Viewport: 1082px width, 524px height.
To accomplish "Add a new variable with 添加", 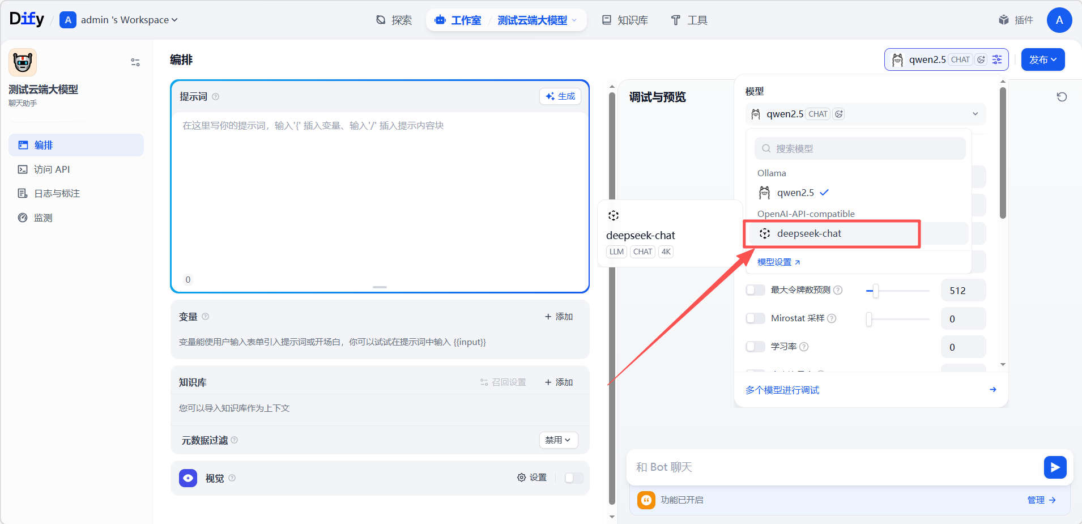I will [x=559, y=317].
